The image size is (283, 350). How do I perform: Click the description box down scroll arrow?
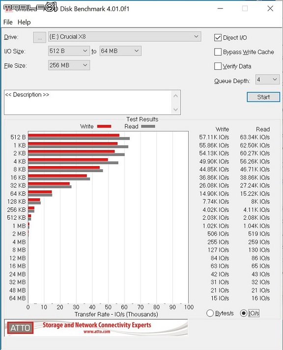click(x=176, y=109)
